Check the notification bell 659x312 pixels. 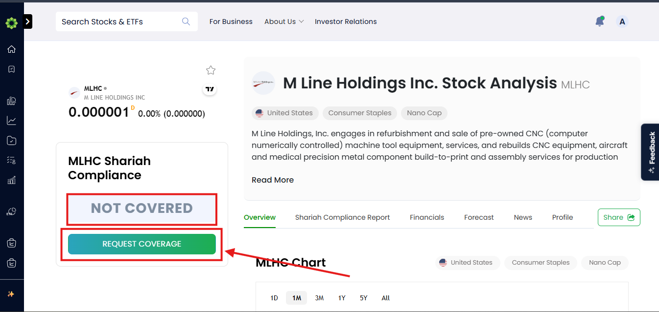600,21
